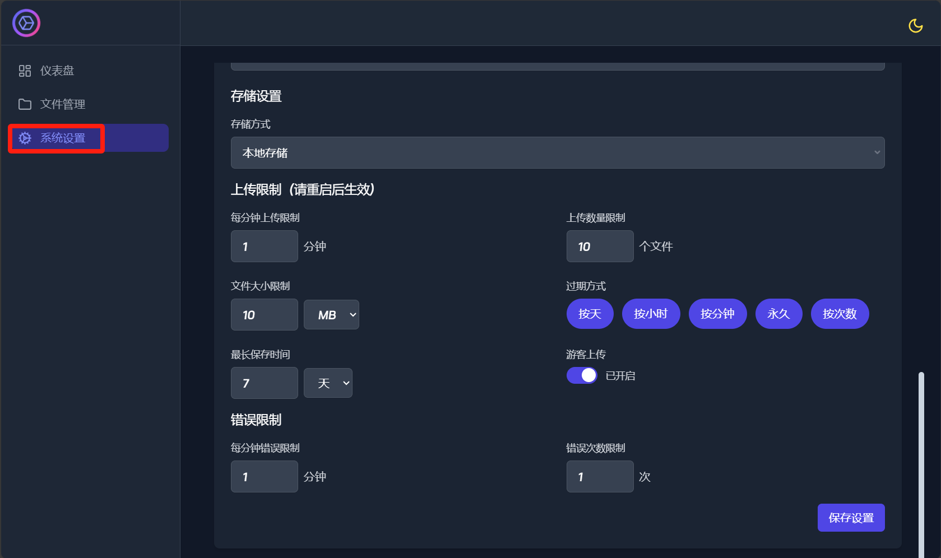Open 仪表盘 in the sidebar
Viewport: 941px width, 558px height.
(x=57, y=71)
